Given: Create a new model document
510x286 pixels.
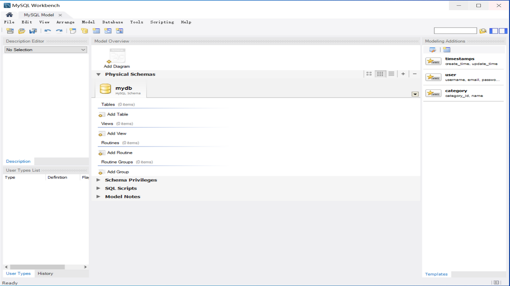Looking at the screenshot, I should tap(10, 31).
